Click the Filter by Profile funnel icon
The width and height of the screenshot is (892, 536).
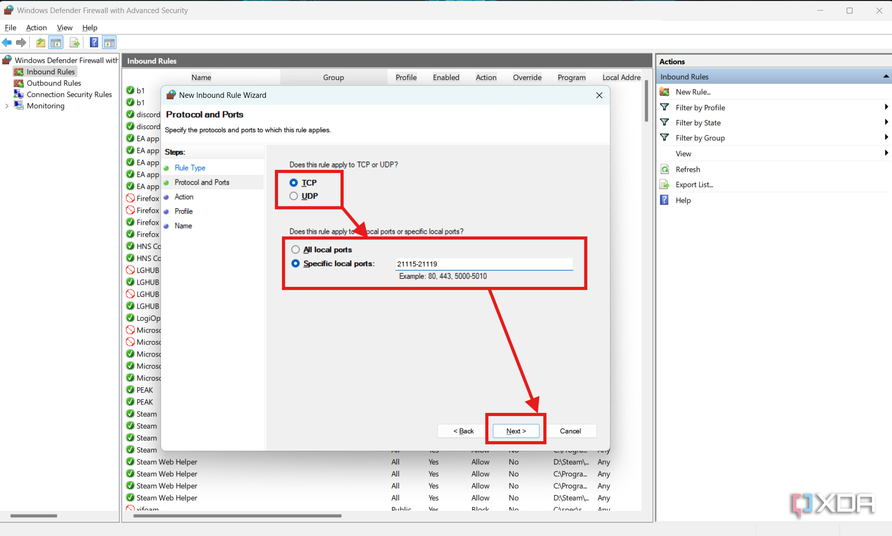[x=665, y=107]
